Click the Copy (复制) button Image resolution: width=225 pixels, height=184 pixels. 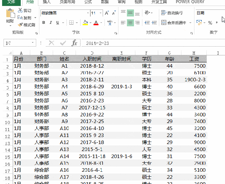coord(24,18)
